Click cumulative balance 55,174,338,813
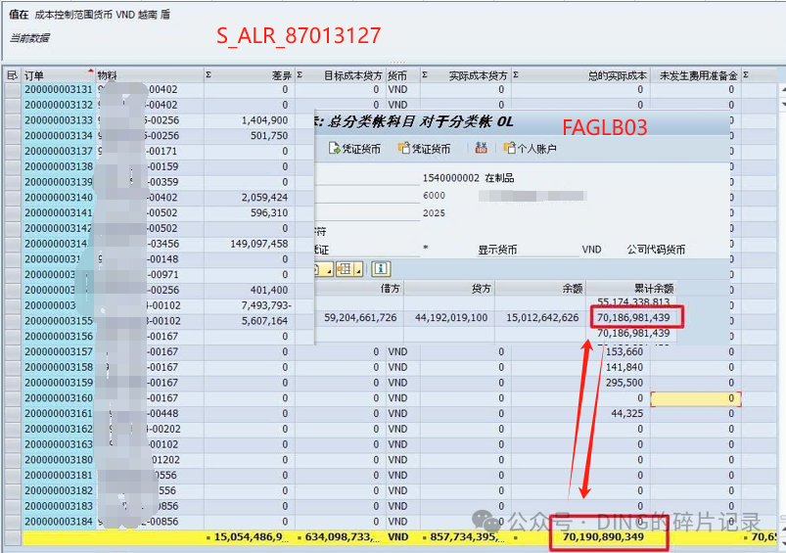 [633, 302]
